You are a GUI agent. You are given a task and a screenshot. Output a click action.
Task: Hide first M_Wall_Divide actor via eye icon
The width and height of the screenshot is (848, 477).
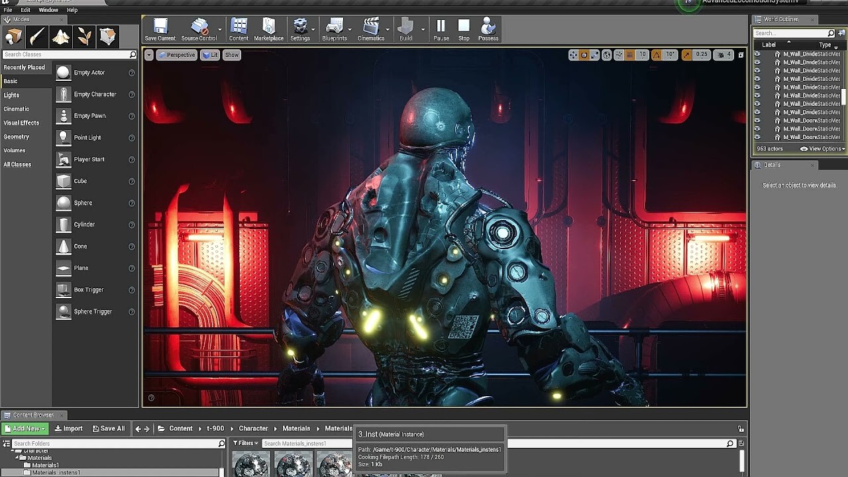(757, 54)
